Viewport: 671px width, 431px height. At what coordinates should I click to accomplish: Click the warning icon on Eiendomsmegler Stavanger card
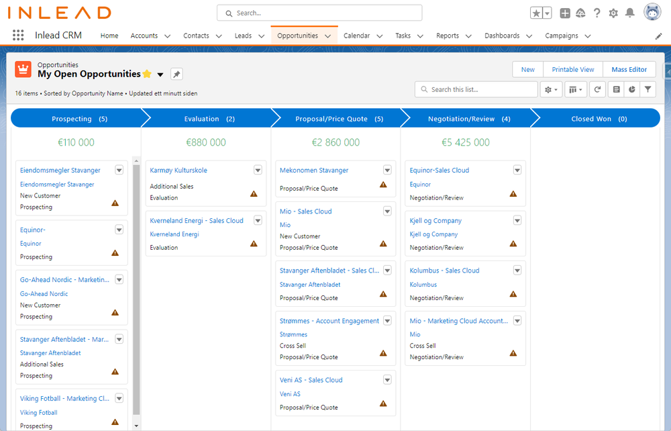[115, 203]
